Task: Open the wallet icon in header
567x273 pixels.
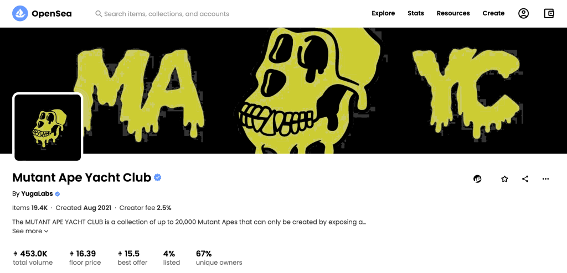Action: point(549,13)
